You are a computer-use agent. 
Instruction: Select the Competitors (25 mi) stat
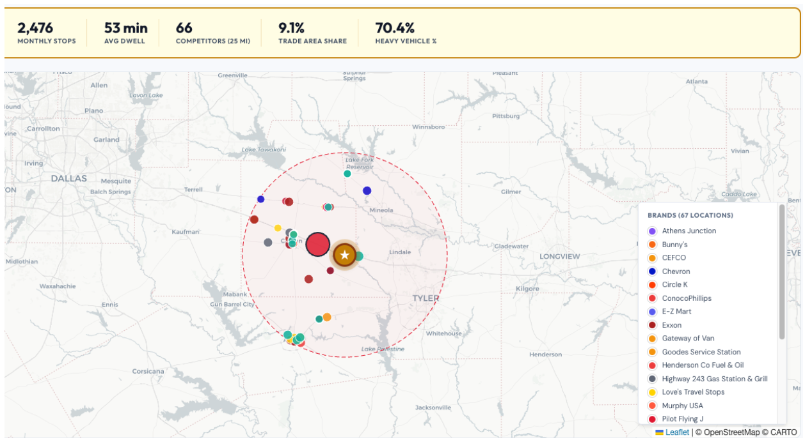point(213,34)
